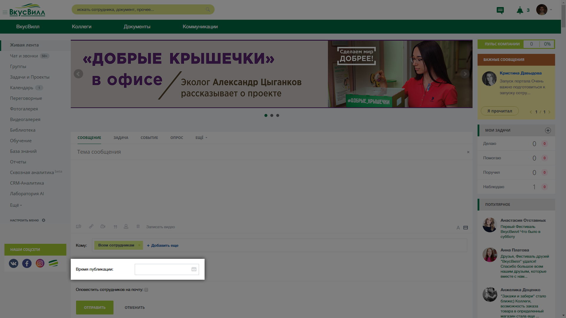The width and height of the screenshot is (566, 318).
Task: Toggle the text formatting A icon
Action: 458,228
